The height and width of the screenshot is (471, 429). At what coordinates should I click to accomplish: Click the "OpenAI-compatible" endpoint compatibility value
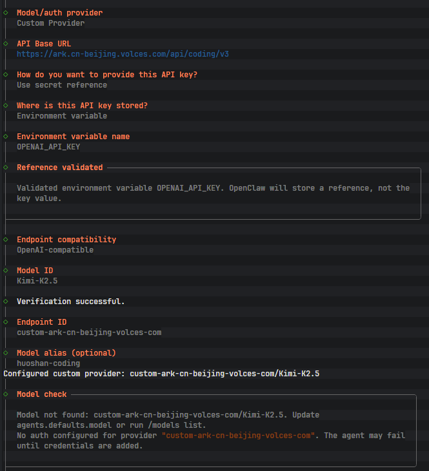click(x=55, y=250)
